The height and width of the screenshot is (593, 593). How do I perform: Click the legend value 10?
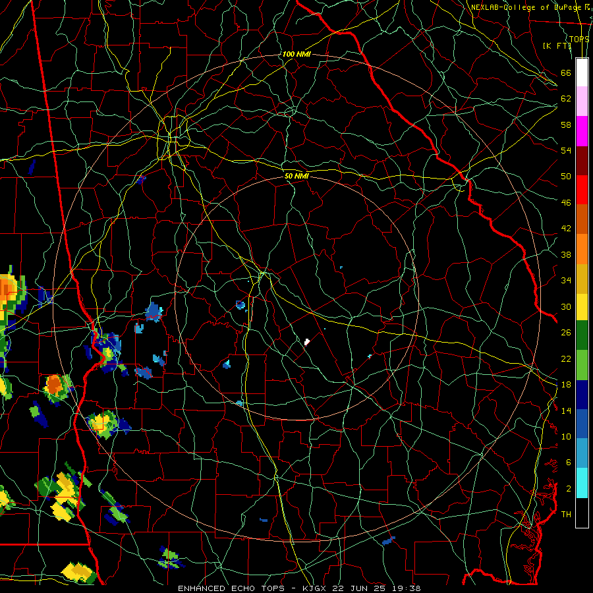pos(566,437)
